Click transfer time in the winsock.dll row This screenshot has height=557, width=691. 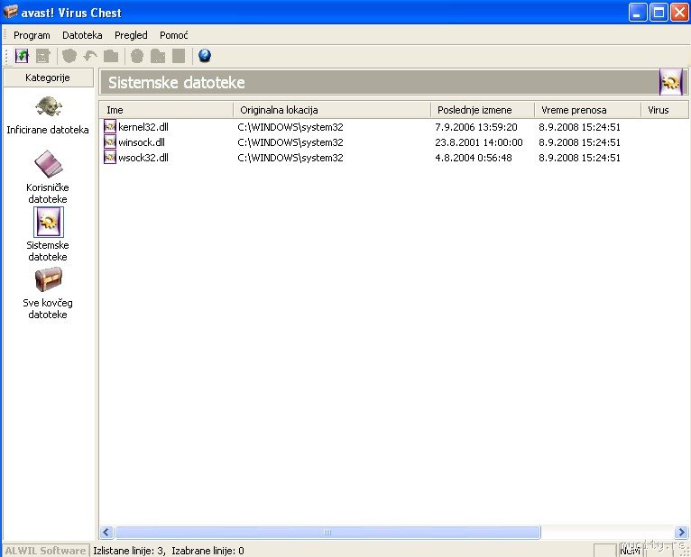(x=579, y=142)
